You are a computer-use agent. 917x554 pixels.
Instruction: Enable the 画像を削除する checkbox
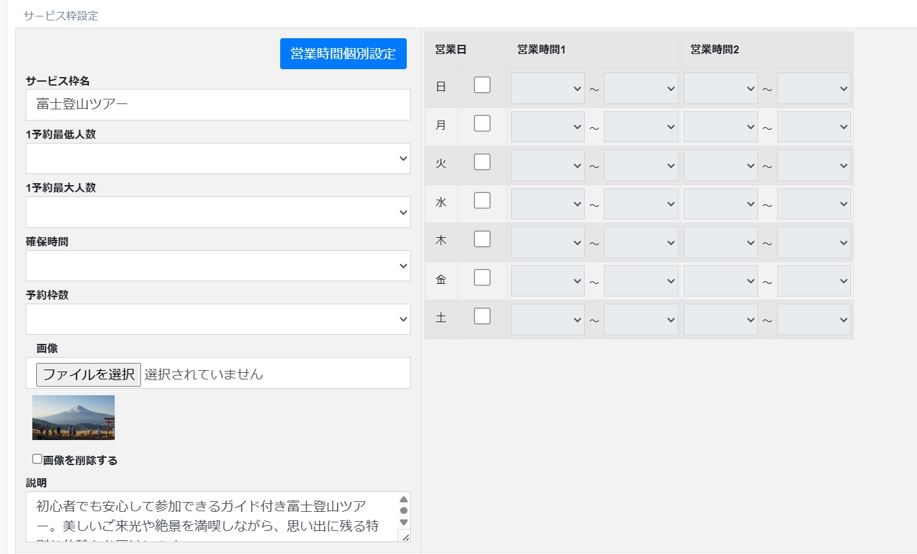click(37, 459)
